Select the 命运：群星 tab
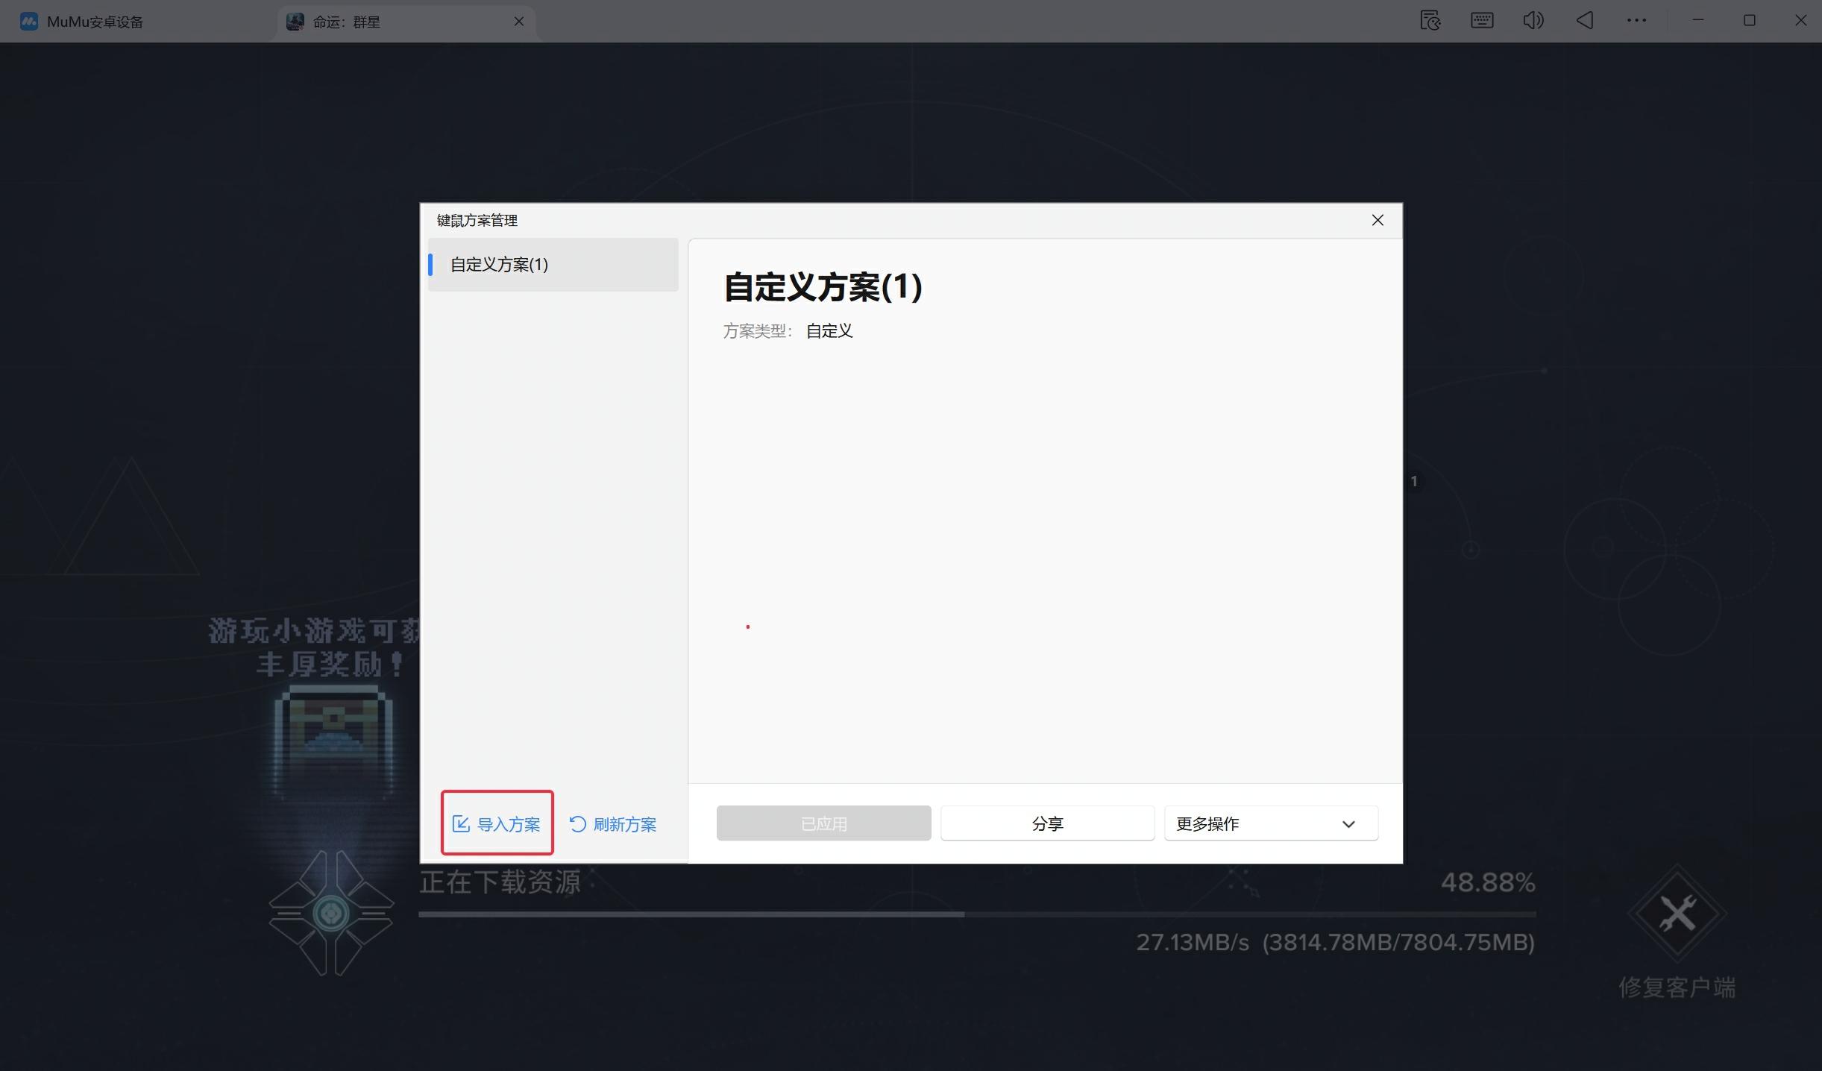Viewport: 1822px width, 1071px height. coord(347,22)
